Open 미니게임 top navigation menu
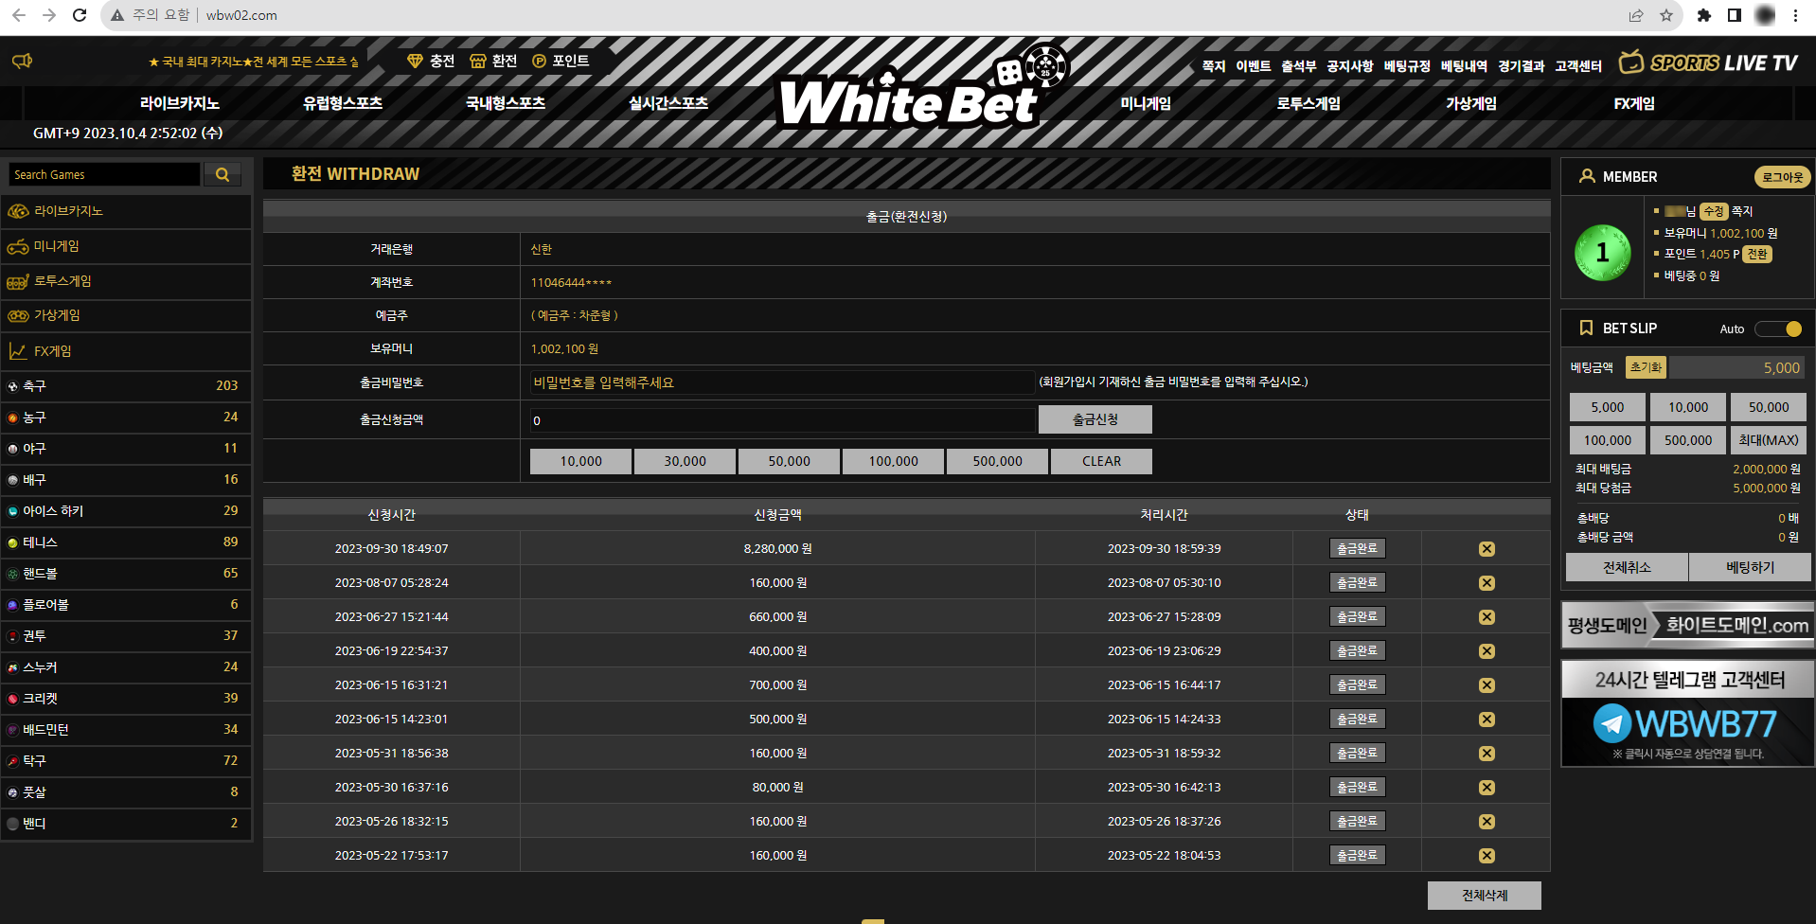This screenshot has height=924, width=1816. (x=1146, y=103)
